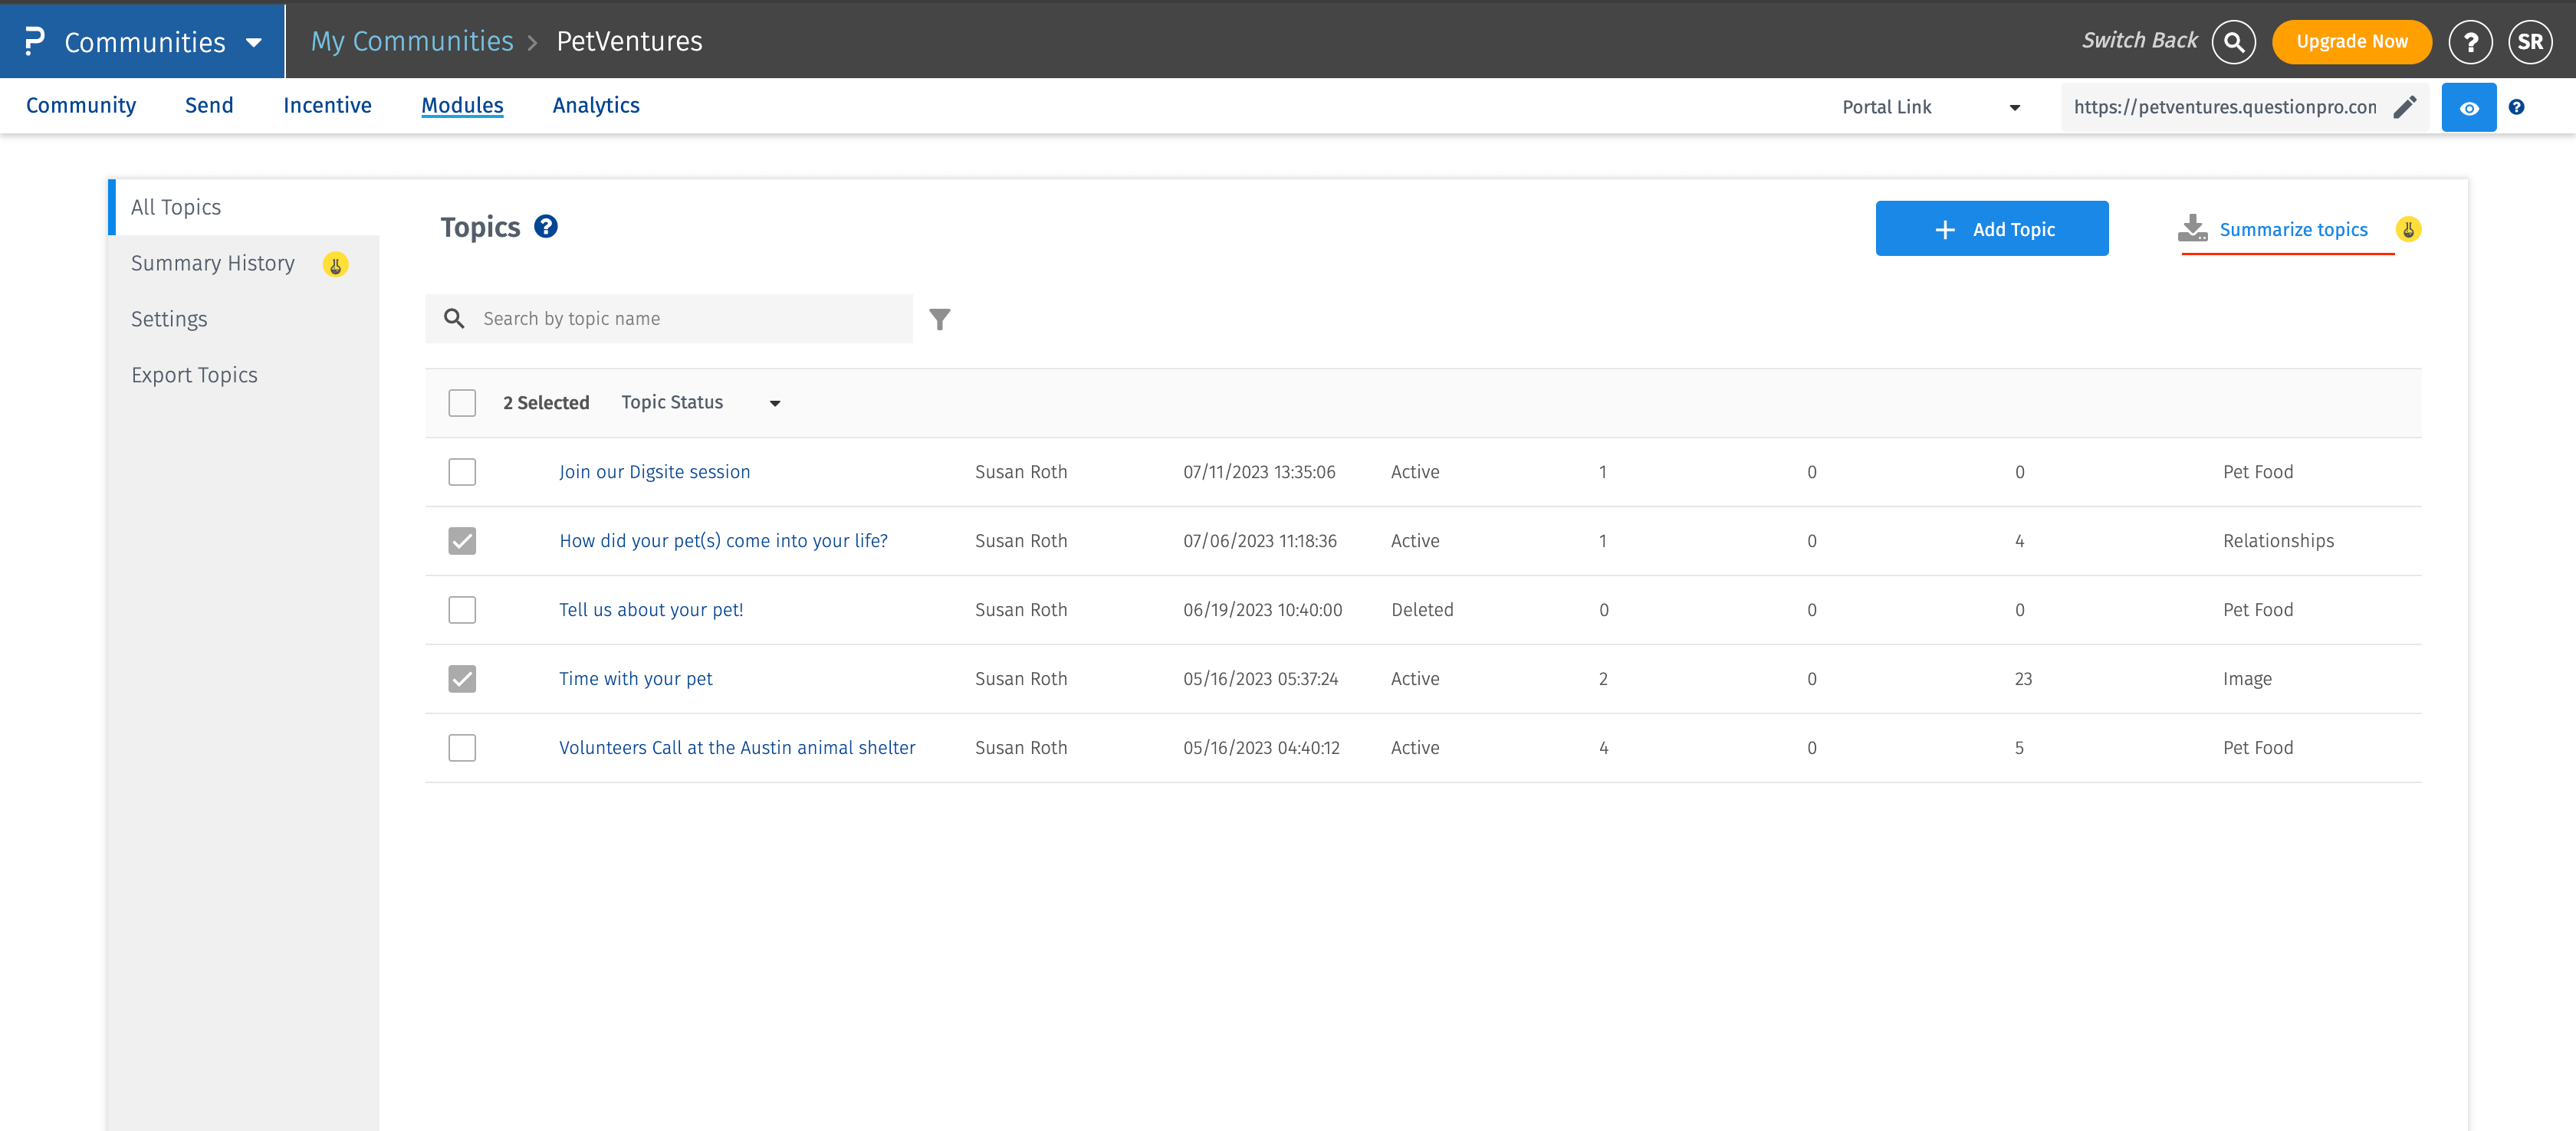The height and width of the screenshot is (1131, 2576).
Task: Click the blue eye preview button
Action: tap(2468, 108)
